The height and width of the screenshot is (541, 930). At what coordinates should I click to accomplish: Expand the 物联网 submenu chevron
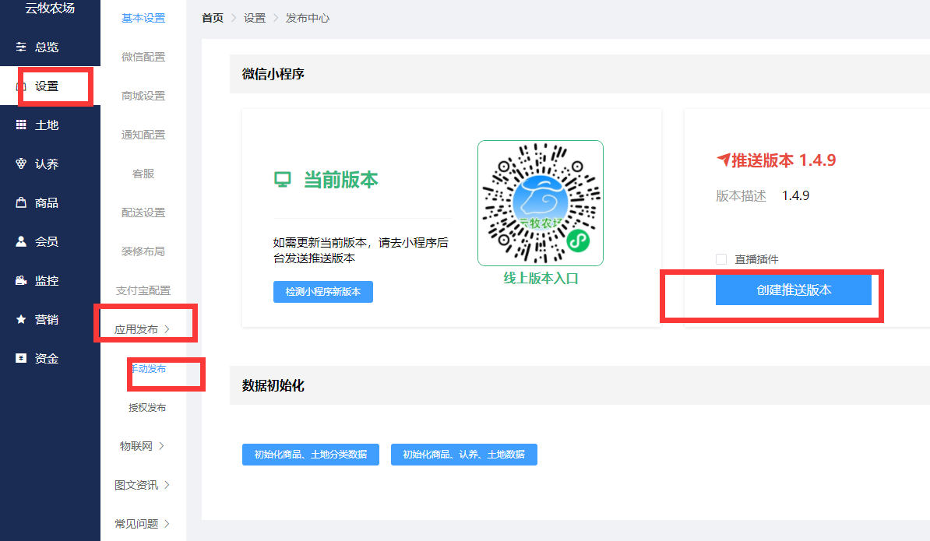[161, 445]
